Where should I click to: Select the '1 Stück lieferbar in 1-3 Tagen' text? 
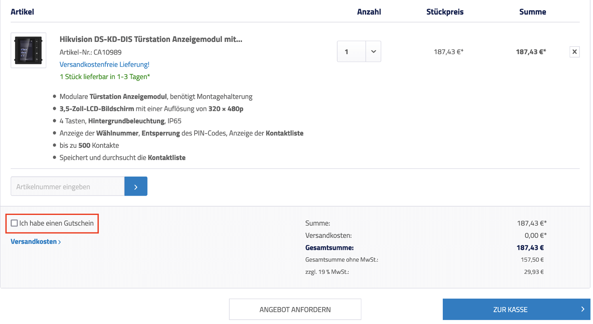105,77
